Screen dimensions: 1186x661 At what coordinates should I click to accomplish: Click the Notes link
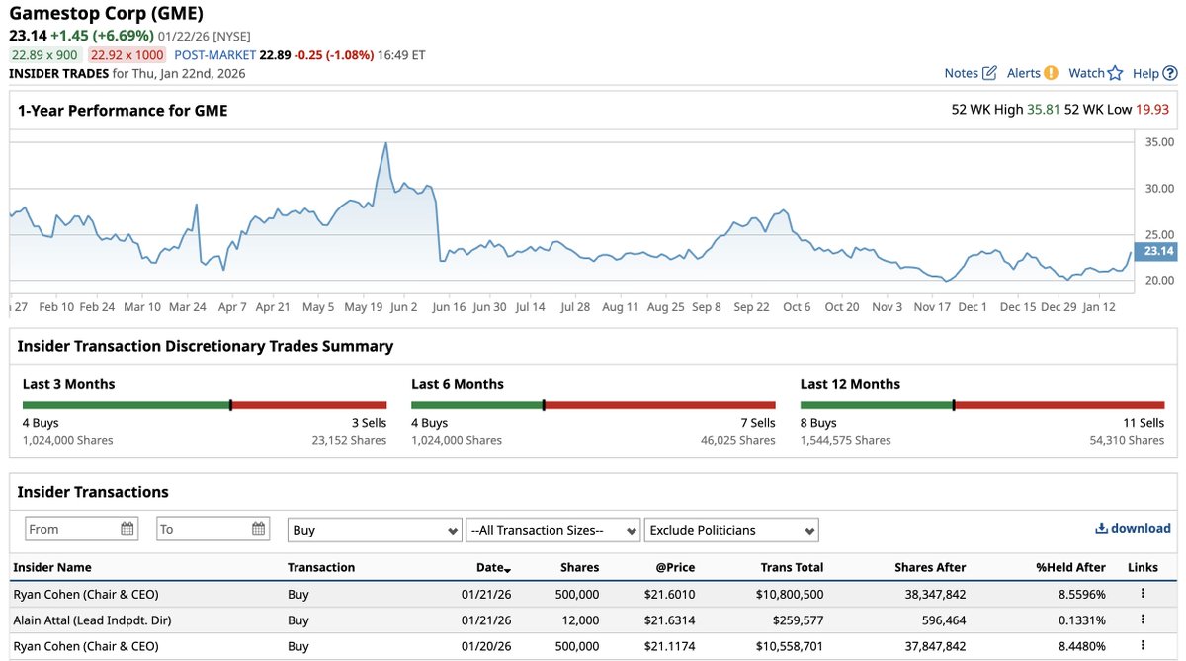961,73
